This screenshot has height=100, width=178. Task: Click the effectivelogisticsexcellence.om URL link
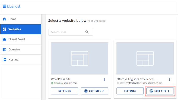141,83
